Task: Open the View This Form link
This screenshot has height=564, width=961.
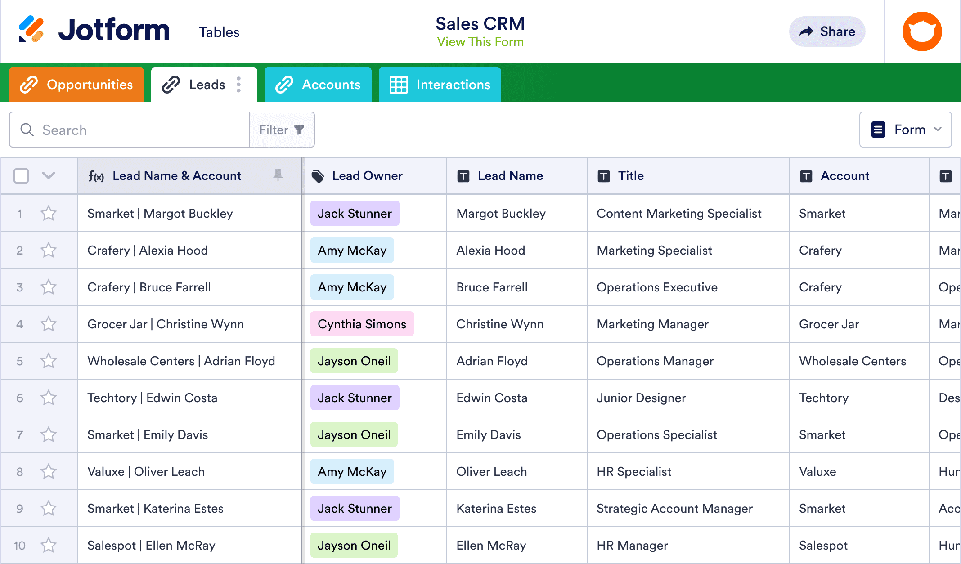Action: 480,42
